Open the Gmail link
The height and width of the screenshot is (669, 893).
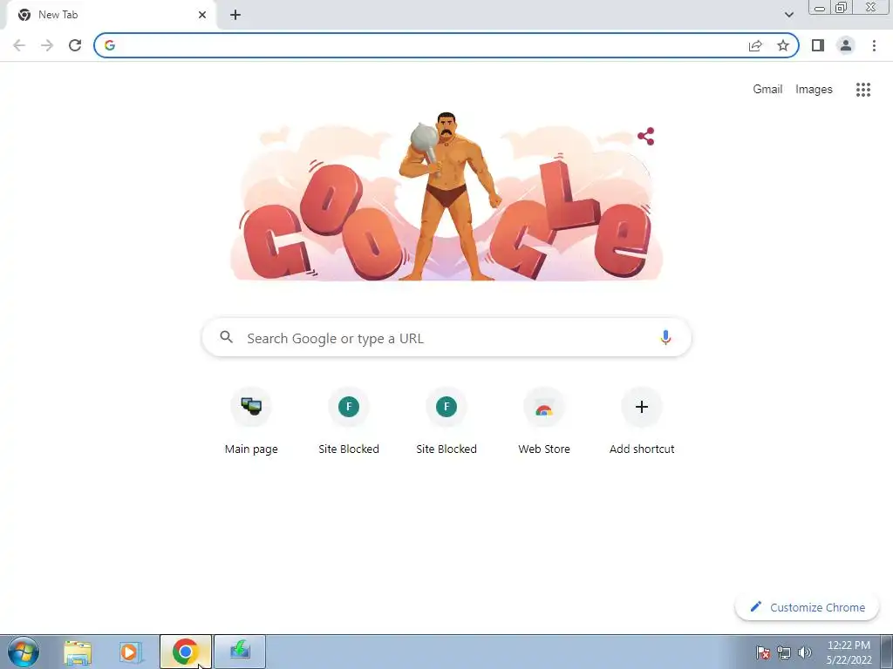point(767,90)
